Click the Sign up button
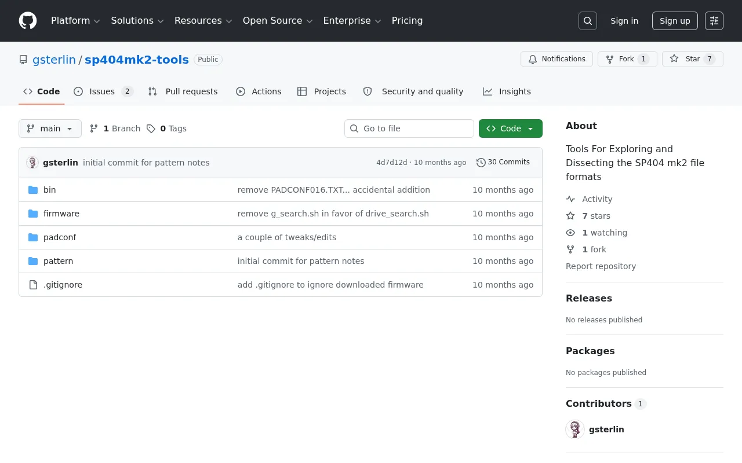 coord(675,21)
